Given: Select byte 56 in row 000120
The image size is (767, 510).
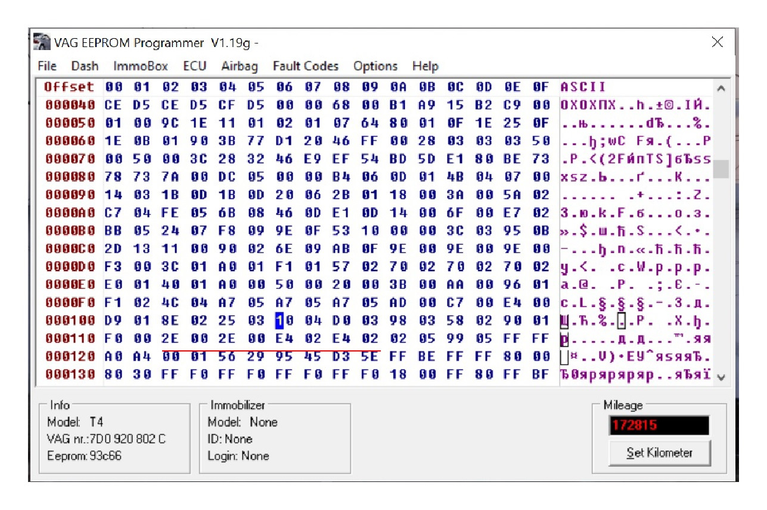Looking at the screenshot, I should pyautogui.click(x=227, y=356).
